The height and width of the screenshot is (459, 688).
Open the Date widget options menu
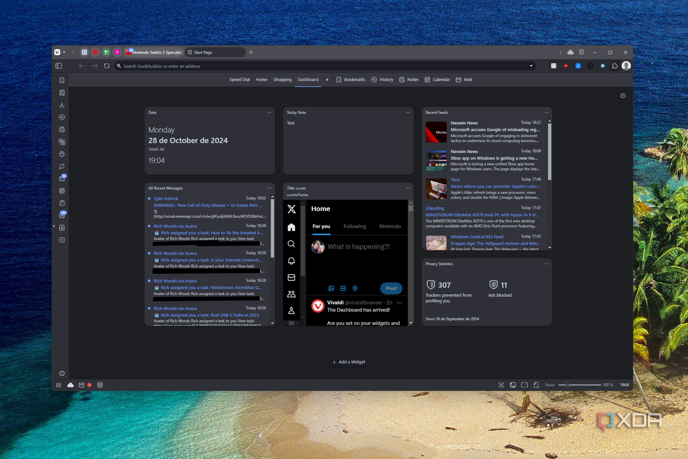pos(269,112)
